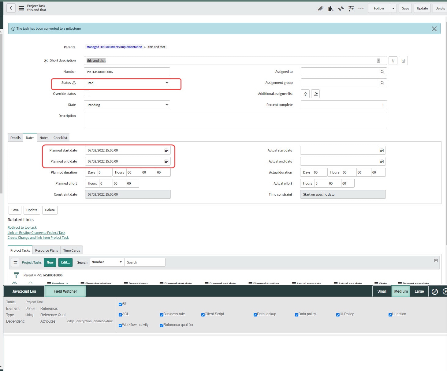Open more options ellipsis in the header

point(361,9)
